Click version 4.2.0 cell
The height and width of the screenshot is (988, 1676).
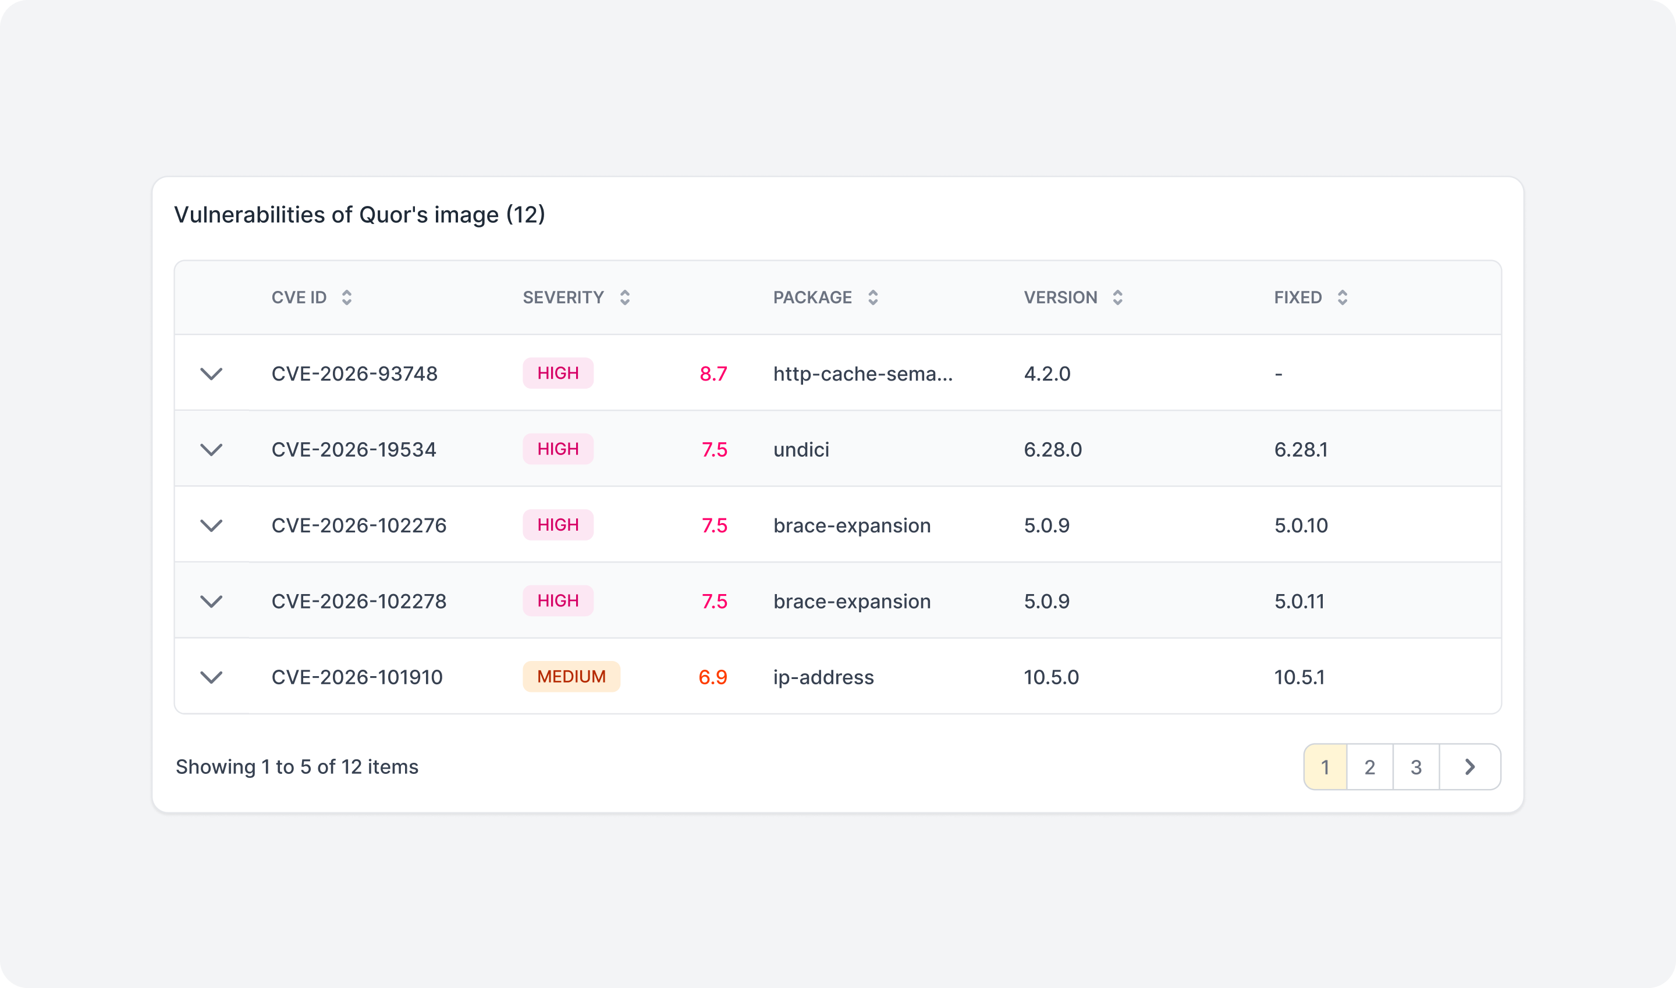pos(1047,374)
